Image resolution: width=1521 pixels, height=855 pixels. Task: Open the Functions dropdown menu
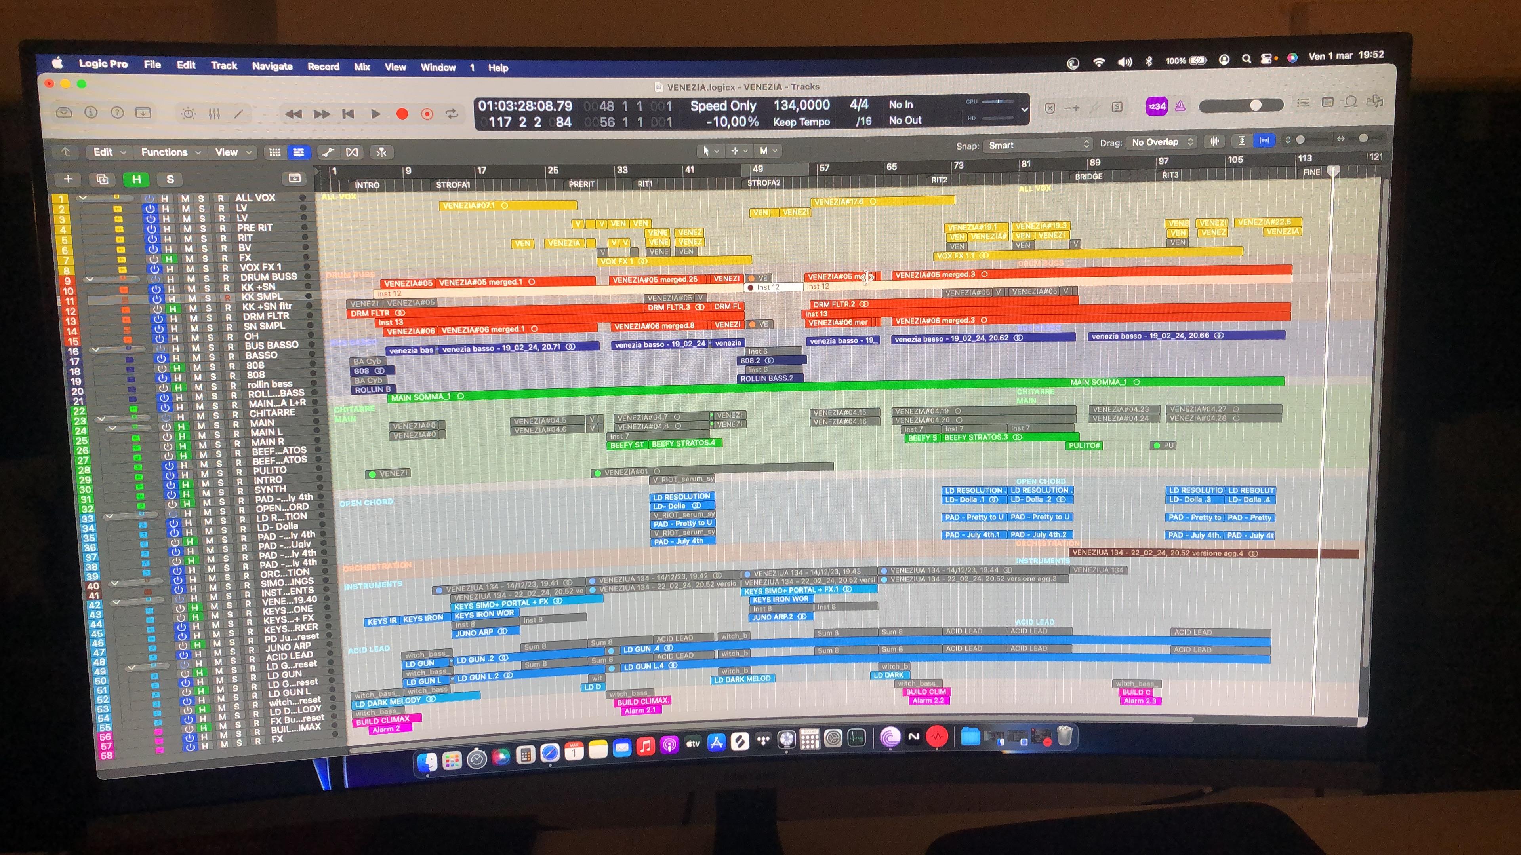coord(171,152)
